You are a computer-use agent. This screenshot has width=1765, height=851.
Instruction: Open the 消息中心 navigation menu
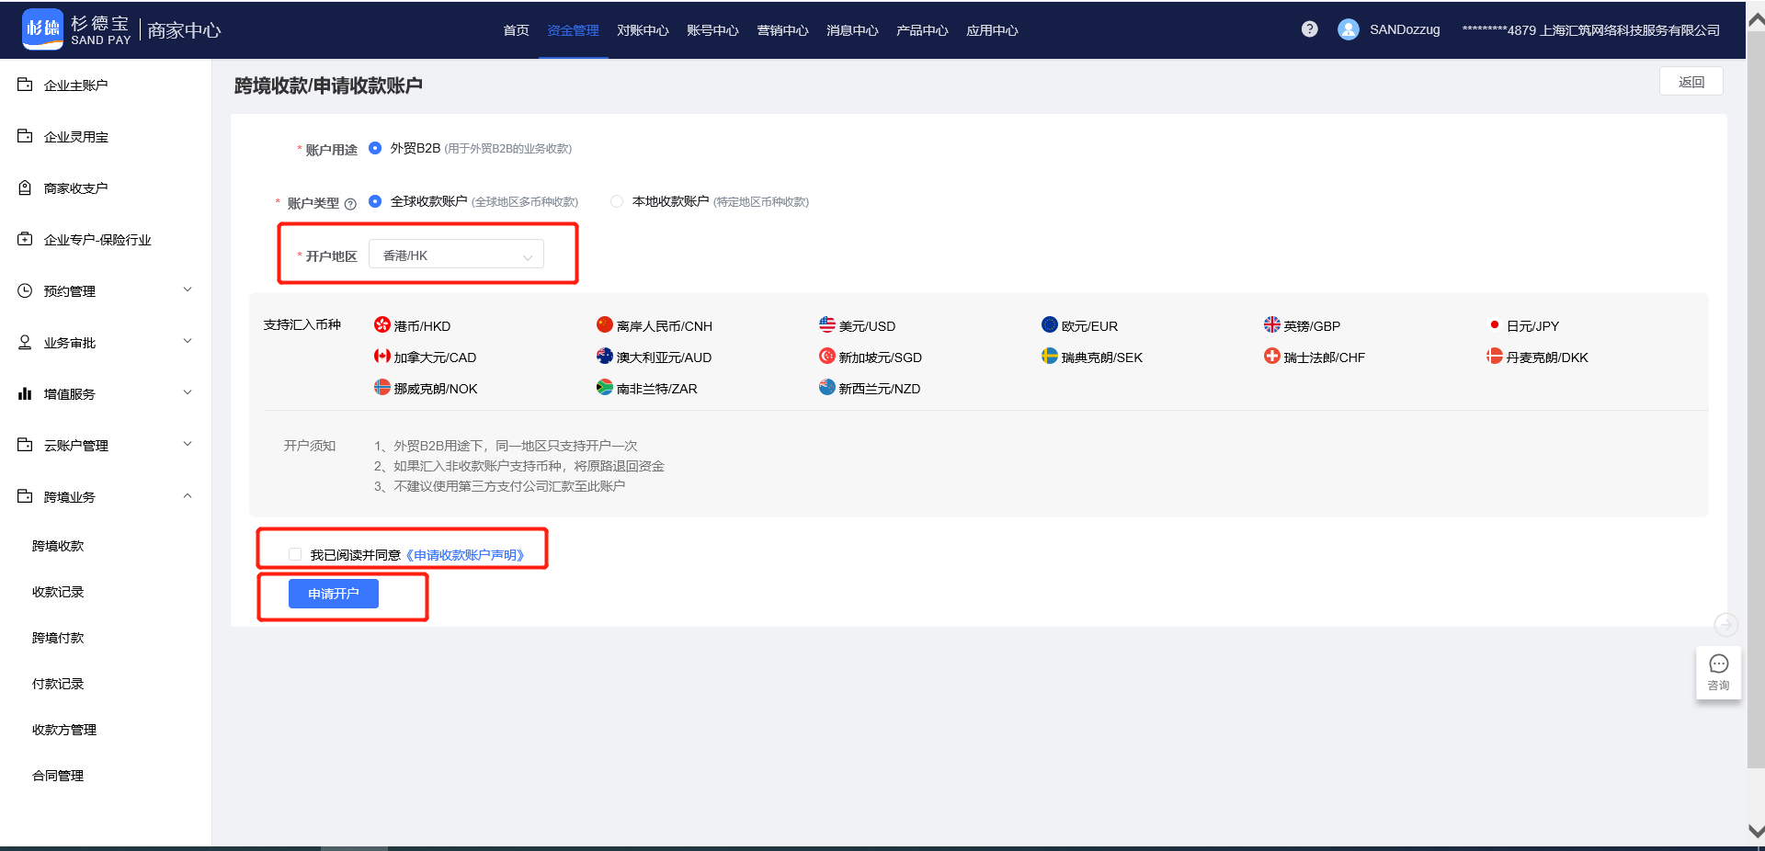tap(850, 29)
